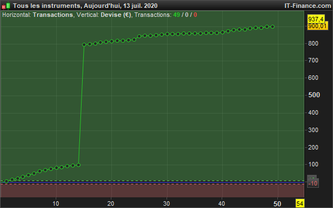This screenshot has height=208, width=333.
Task: Click the 20 tick on horizontal axis
Action: pos(111,204)
